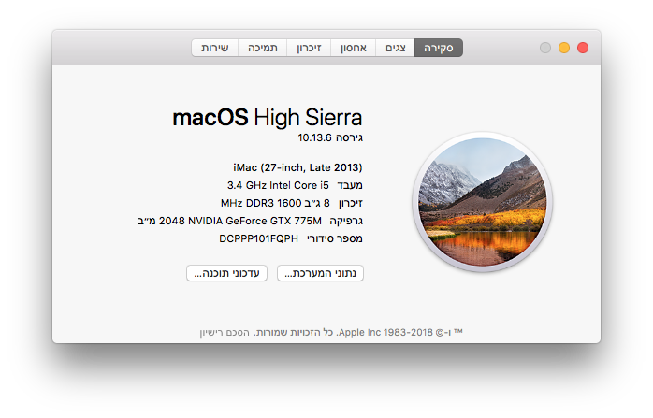This screenshot has width=653, height=418.
Task: Open the שירות (Service) tab
Action: click(x=215, y=48)
